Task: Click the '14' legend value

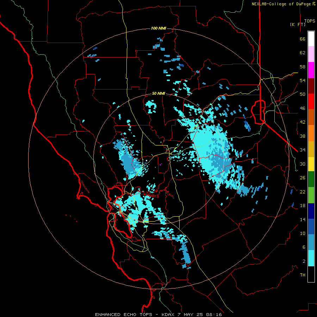Action: click(303, 219)
